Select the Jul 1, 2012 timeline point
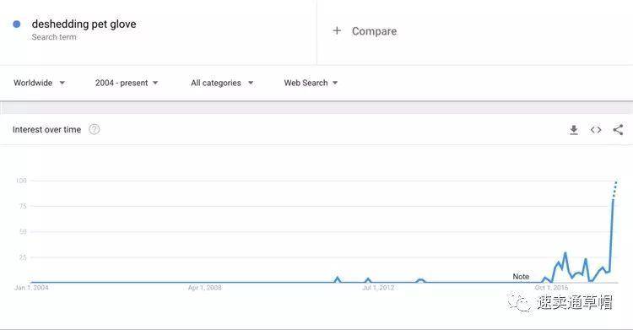This screenshot has height=330, width=633. 378,288
